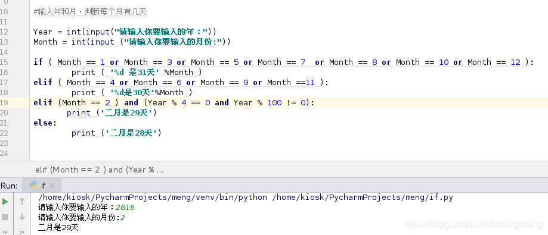Click the string '%d是30天' on line 18
The image size is (548, 235).
coord(132,92)
